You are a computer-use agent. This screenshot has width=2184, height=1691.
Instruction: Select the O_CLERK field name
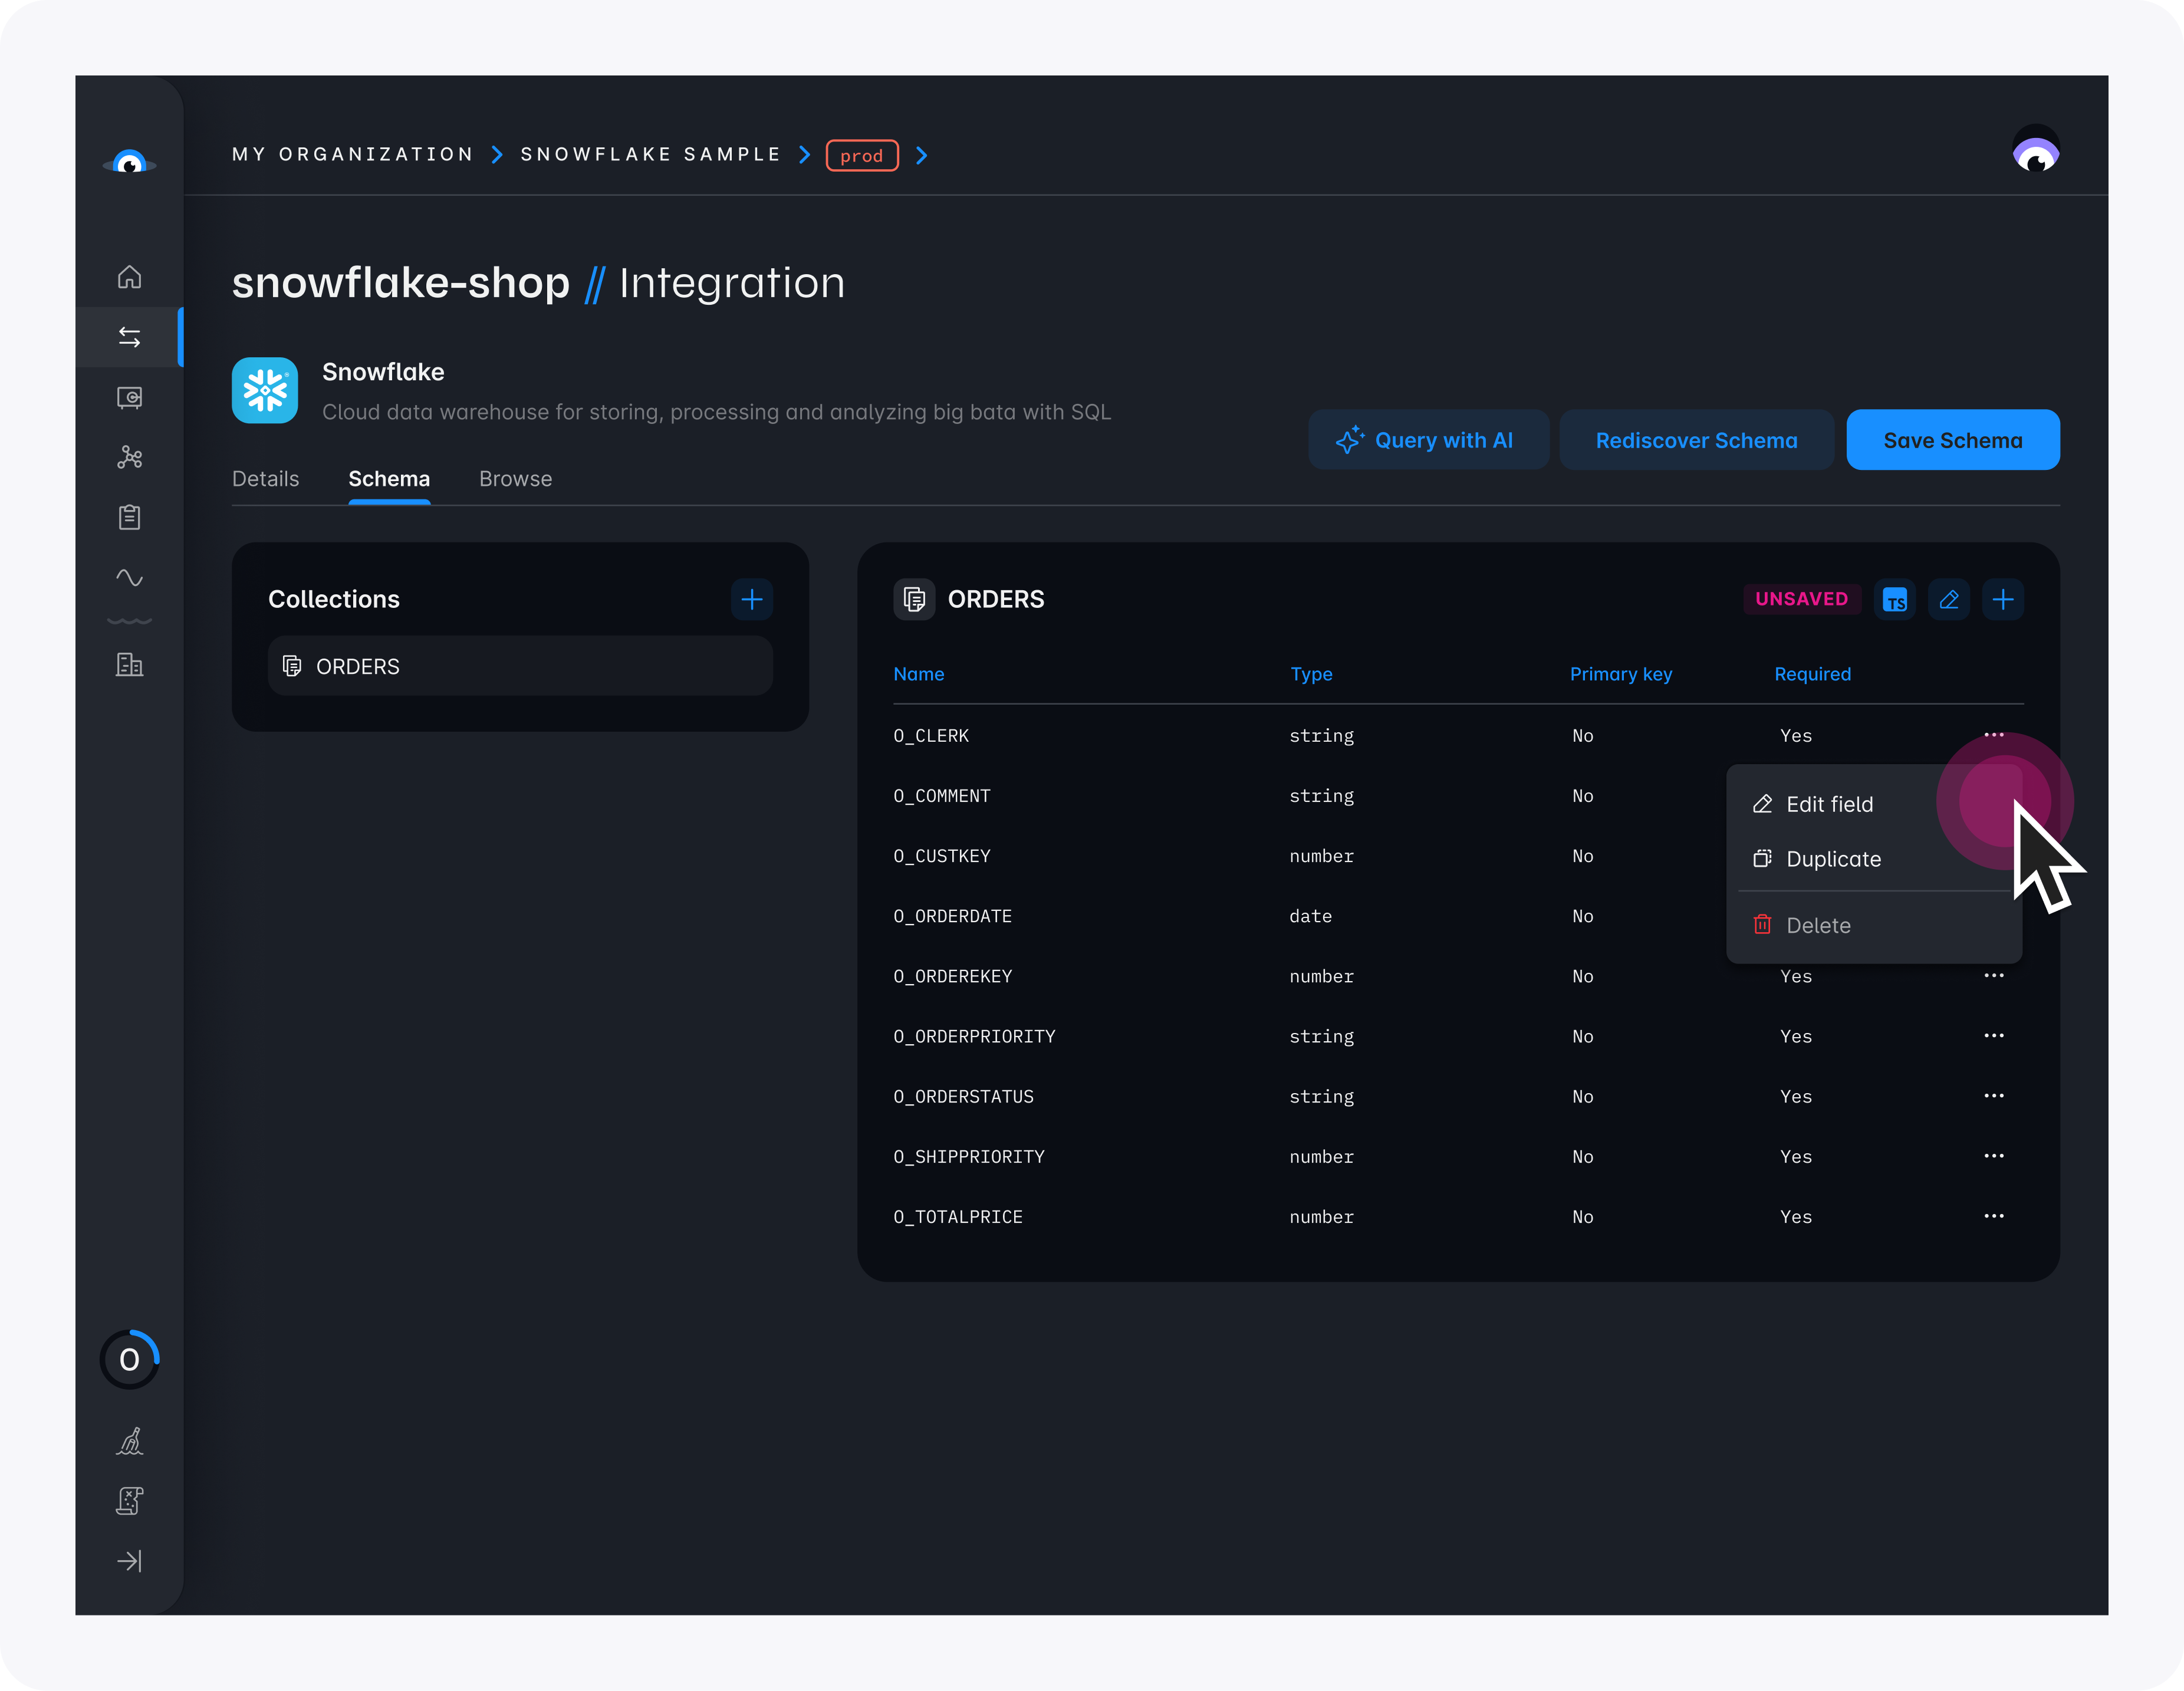pyautogui.click(x=931, y=735)
